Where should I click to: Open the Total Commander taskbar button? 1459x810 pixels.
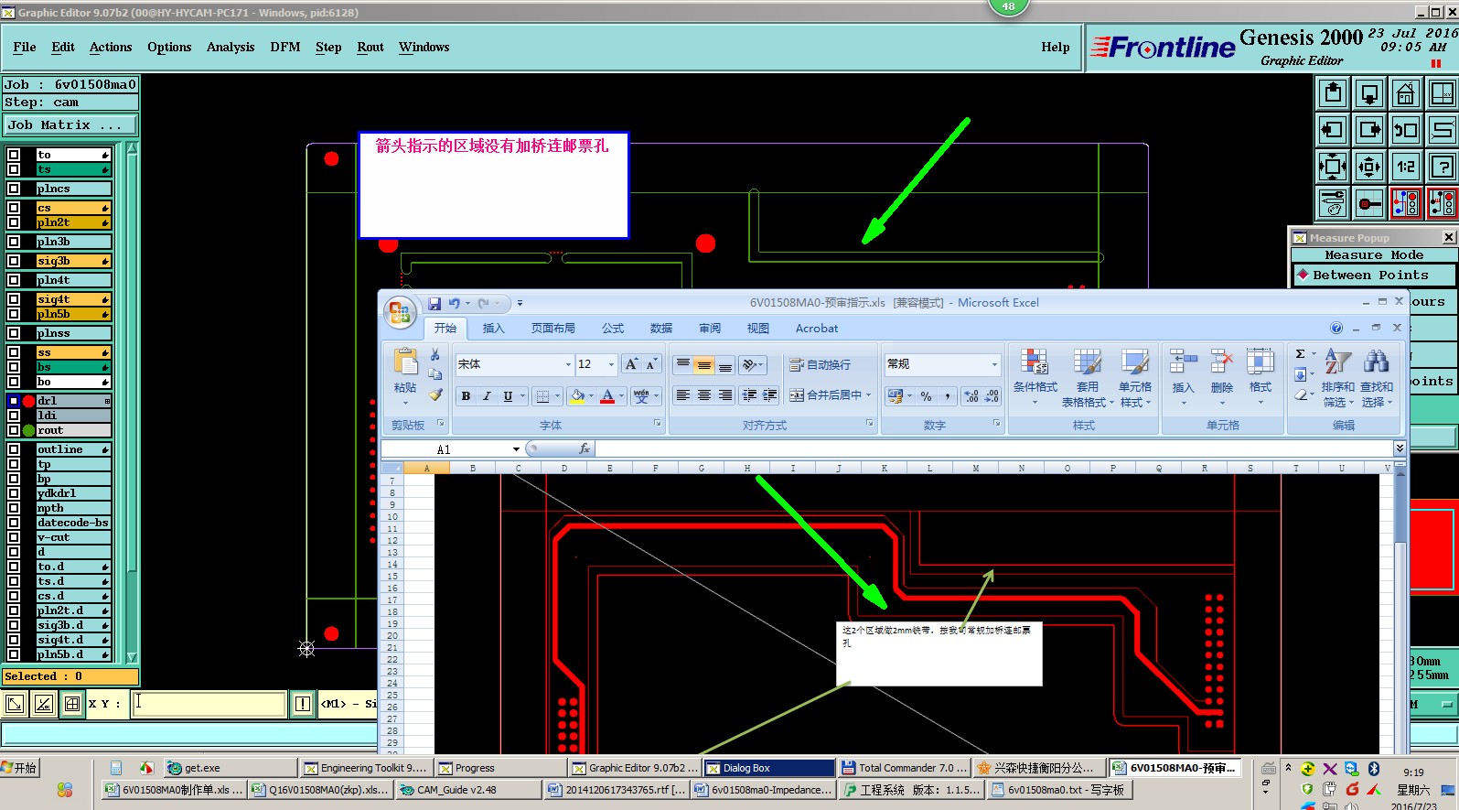[x=904, y=768]
